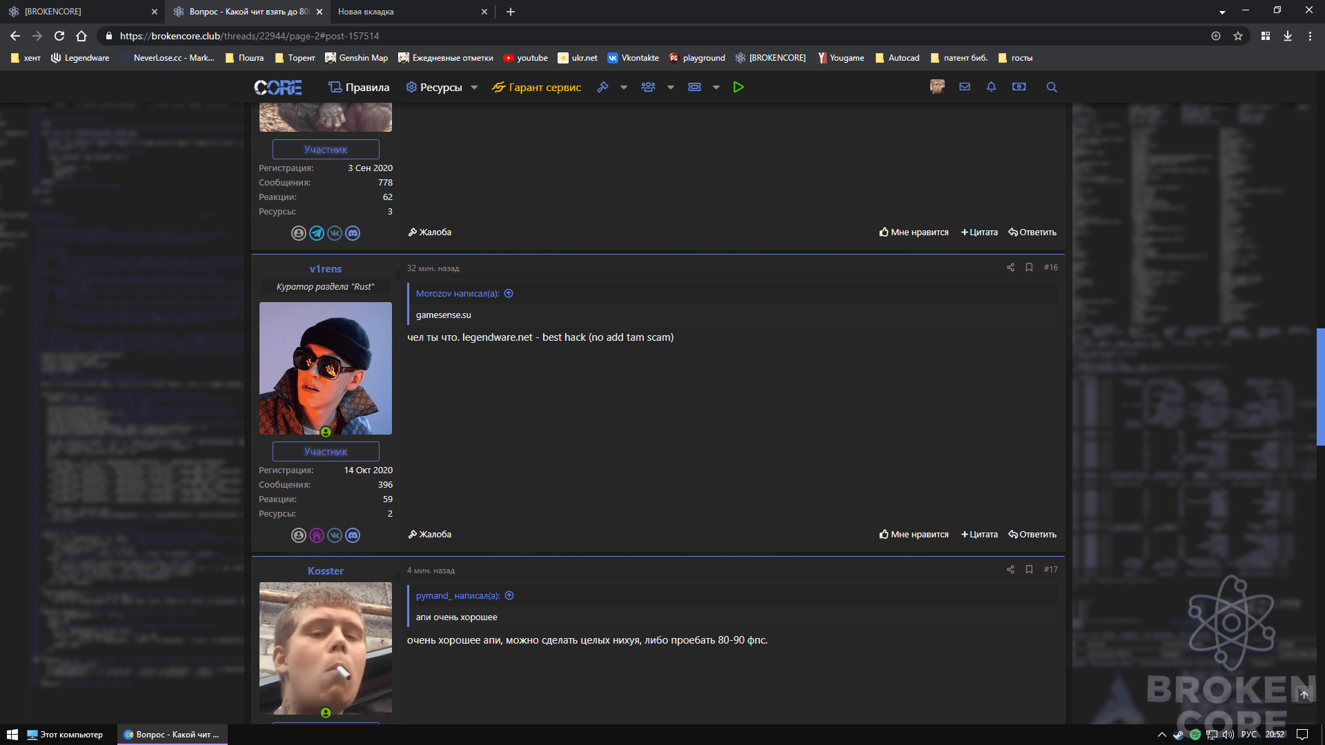Screen dimensions: 1325x745
Task: Bookmark post #17
Action: coord(1029,570)
